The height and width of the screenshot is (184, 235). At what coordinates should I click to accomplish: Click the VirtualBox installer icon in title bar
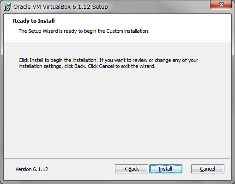coord(7,7)
